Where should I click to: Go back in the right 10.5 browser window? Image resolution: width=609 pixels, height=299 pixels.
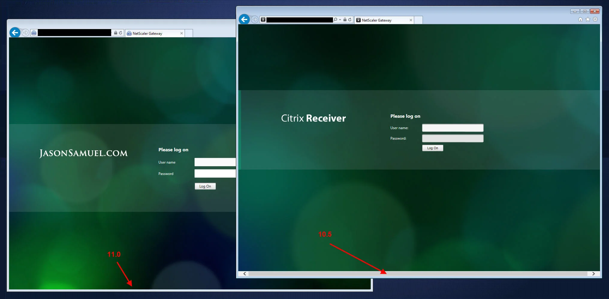(244, 19)
